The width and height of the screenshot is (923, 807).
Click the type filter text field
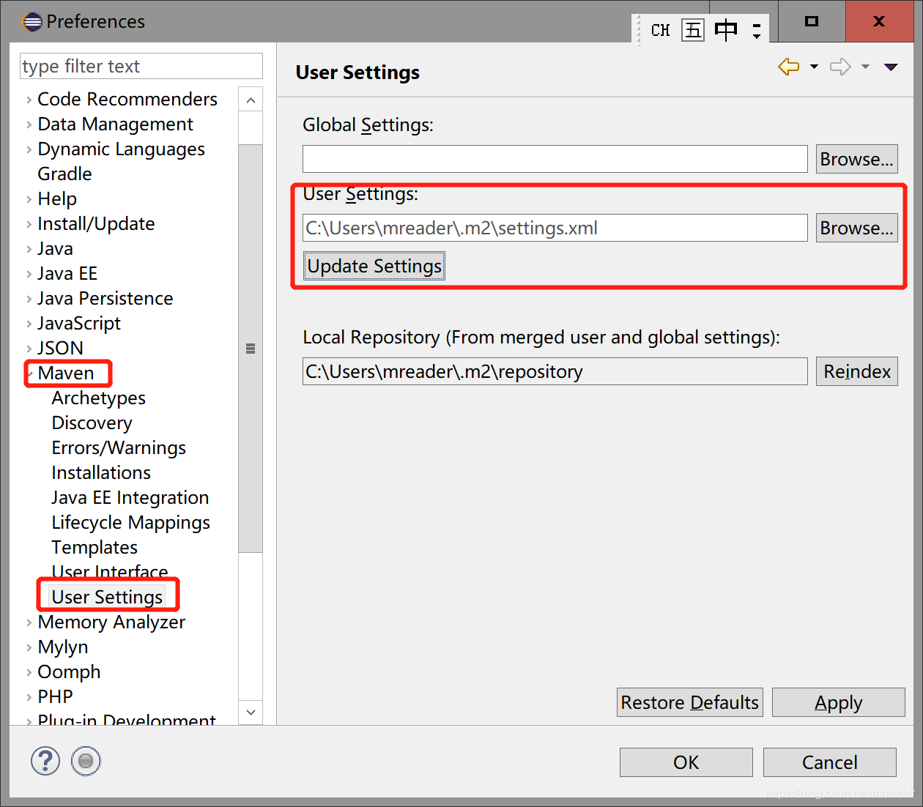[x=141, y=66]
